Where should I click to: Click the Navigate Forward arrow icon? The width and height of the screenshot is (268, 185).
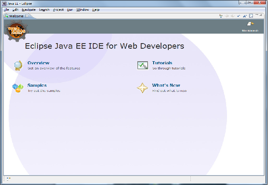[233, 16]
